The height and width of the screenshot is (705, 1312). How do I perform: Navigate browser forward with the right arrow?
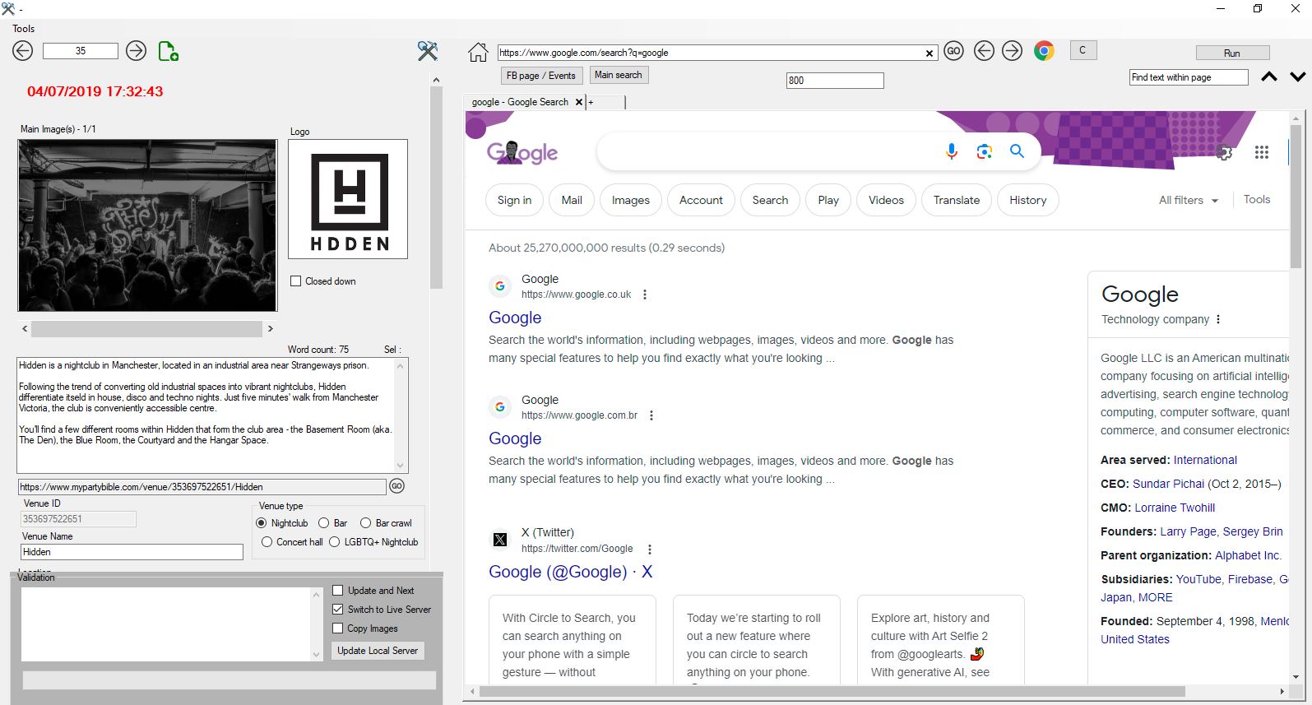click(x=1013, y=51)
